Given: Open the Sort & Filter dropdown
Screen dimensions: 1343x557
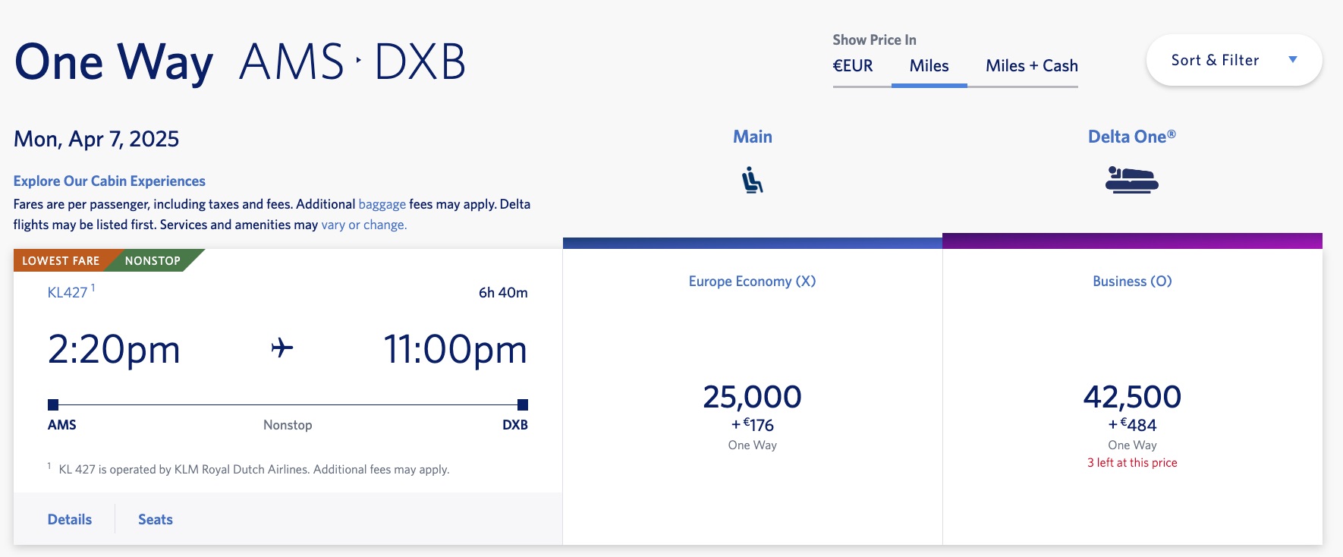Looking at the screenshot, I should [x=1233, y=59].
